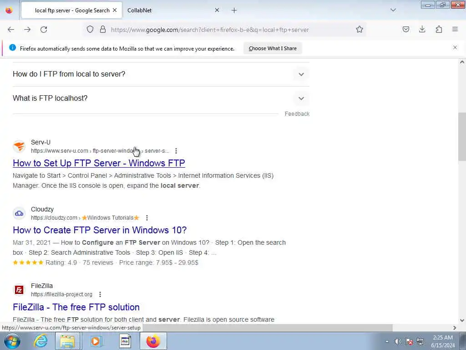Open more options for Cloudzy result
The width and height of the screenshot is (466, 350).
coord(147,218)
